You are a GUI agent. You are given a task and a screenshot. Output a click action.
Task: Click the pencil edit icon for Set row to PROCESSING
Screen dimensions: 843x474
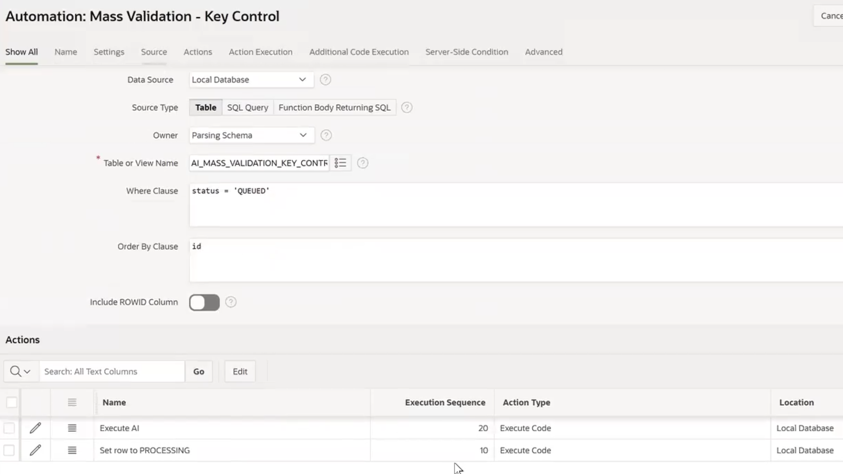(x=35, y=450)
